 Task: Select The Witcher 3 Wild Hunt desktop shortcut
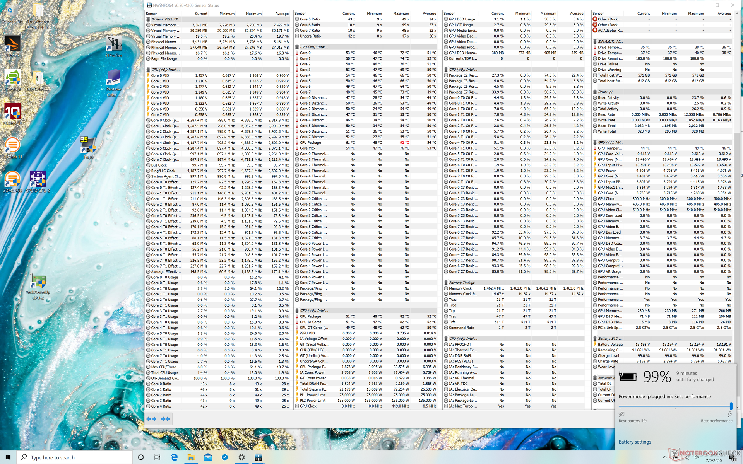(38, 16)
